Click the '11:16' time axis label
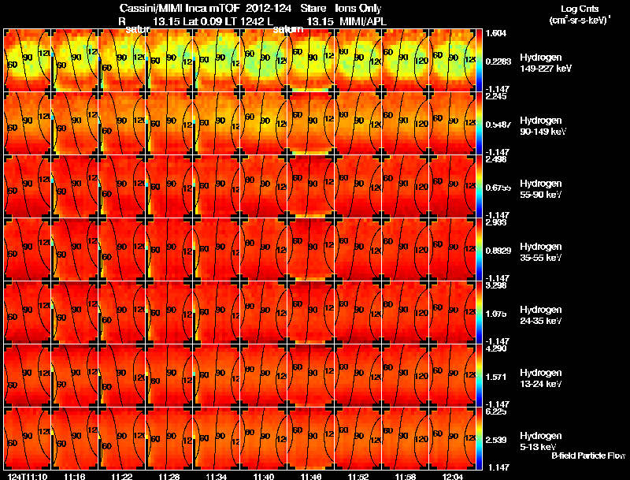Image resolution: width=630 pixels, height=480 pixels. click(75, 477)
